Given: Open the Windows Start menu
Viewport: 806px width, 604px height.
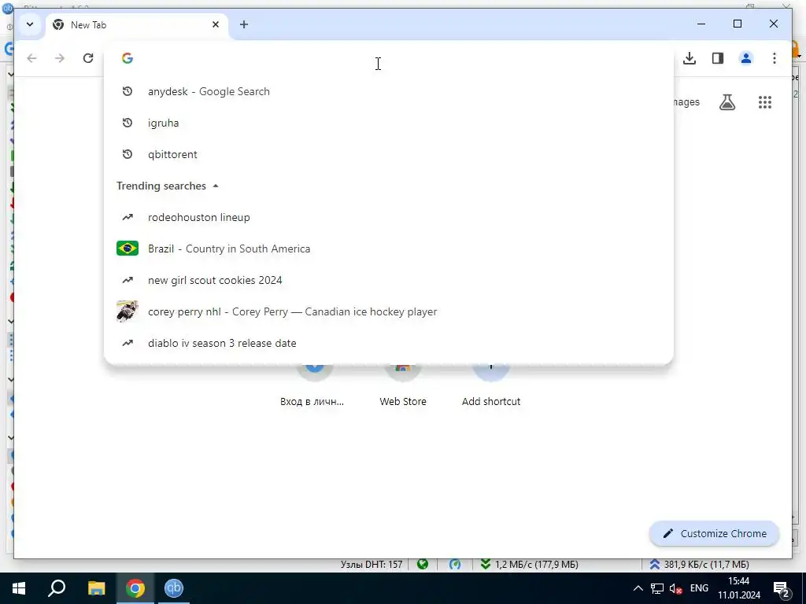Looking at the screenshot, I should click(x=19, y=588).
